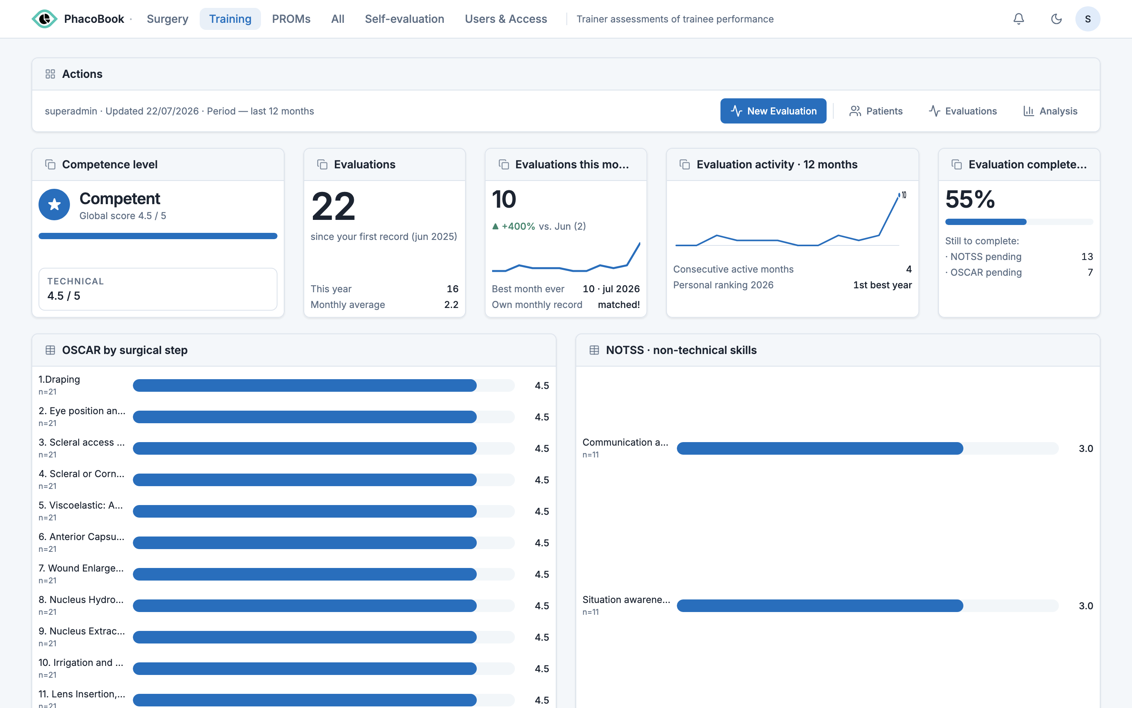This screenshot has width=1132, height=708.
Task: Click the PhacoBook brand name
Action: pyautogui.click(x=94, y=19)
